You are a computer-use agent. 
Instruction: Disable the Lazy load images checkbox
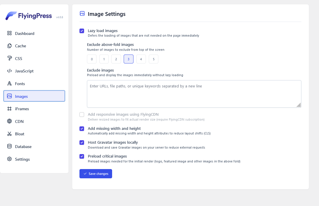82,31
